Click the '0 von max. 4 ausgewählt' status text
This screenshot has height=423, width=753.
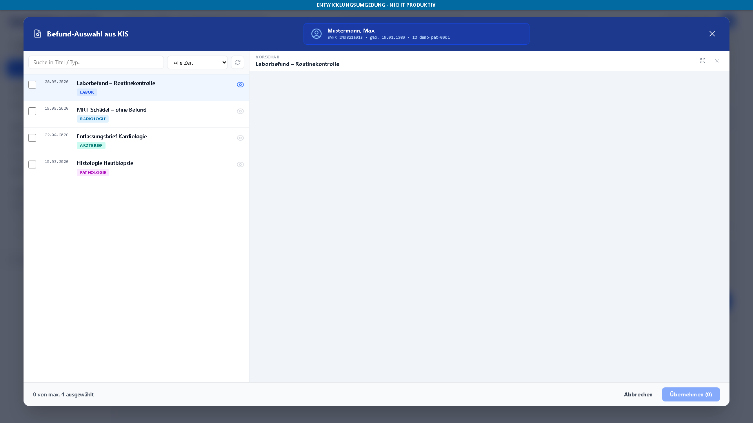[x=64, y=394]
